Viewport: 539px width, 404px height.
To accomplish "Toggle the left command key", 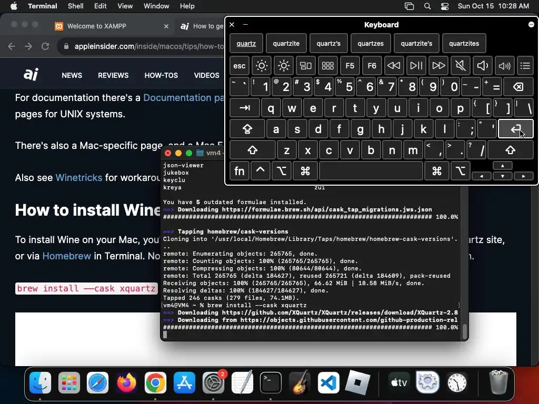I will pos(305,171).
